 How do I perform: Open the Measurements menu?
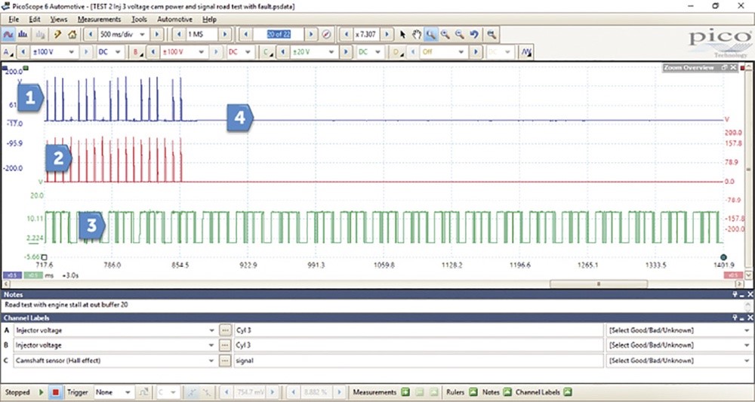[99, 20]
